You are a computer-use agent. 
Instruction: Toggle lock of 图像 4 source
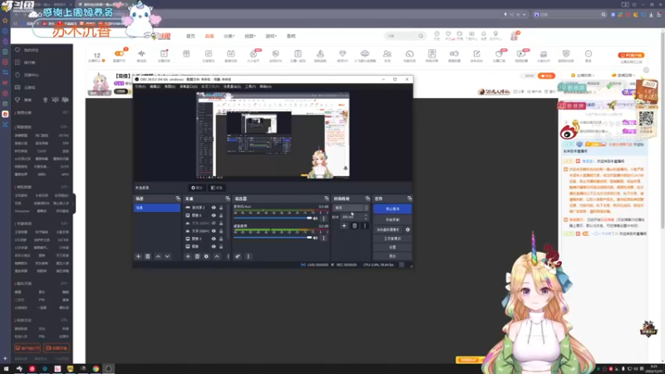pyautogui.click(x=221, y=215)
